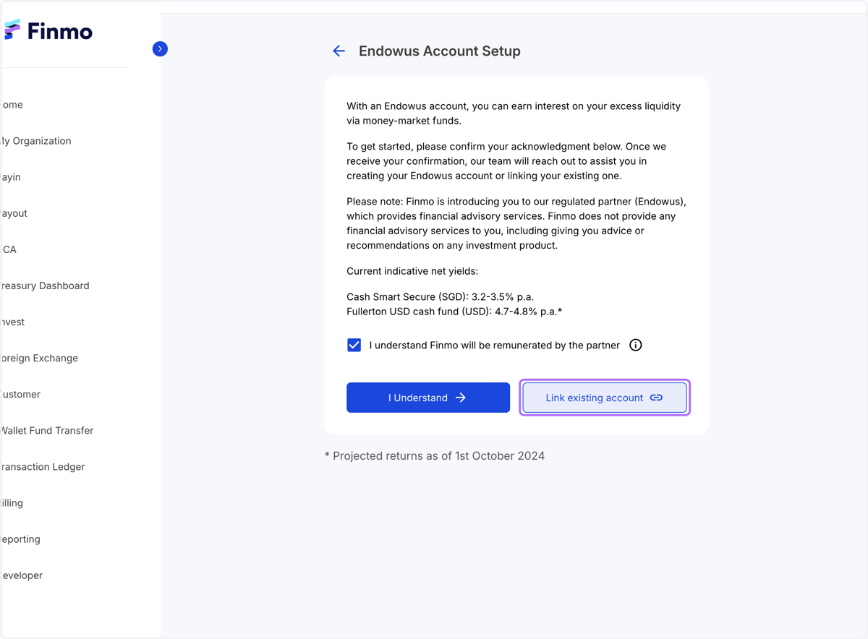Open the GCA sidebar item

(x=9, y=249)
